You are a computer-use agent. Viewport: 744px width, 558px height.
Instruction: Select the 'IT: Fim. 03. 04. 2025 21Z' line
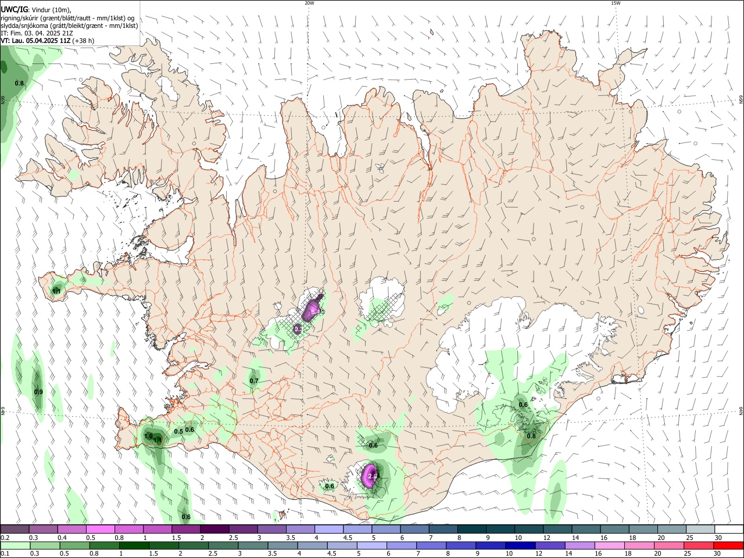[37, 33]
